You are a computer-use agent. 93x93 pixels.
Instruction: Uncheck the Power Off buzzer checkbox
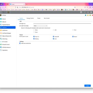pyautogui.click(x=53, y=37)
